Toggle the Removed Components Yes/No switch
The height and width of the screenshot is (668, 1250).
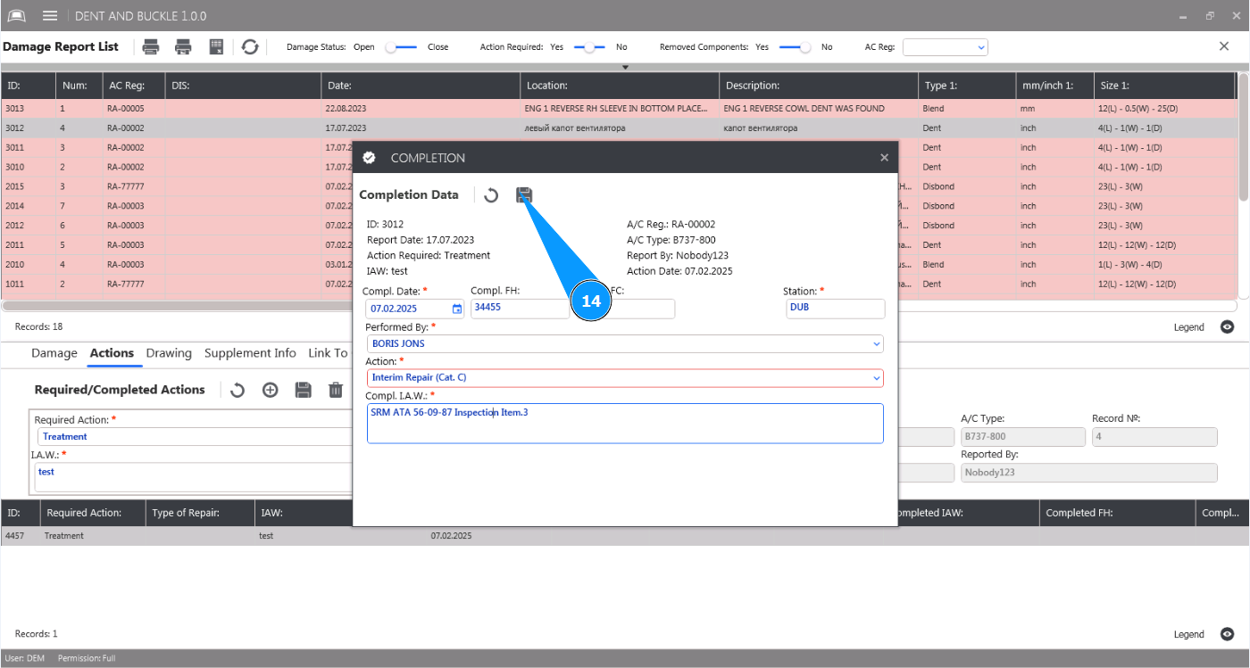pyautogui.click(x=795, y=47)
